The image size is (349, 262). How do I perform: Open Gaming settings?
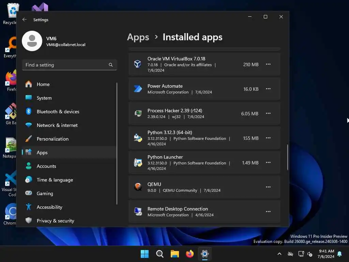69,193
